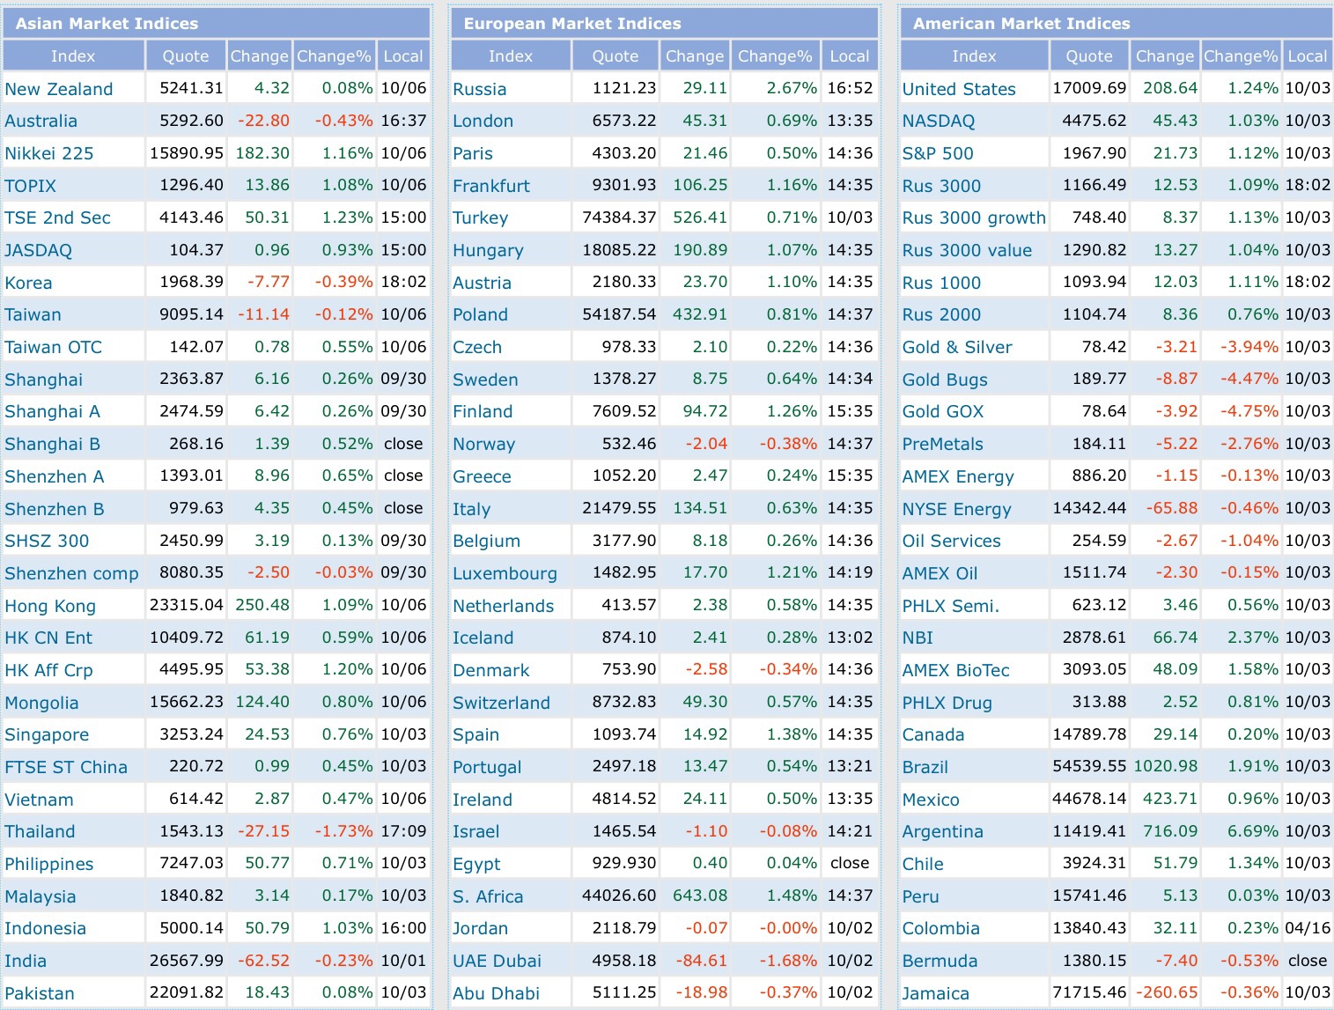Select the Shanghai A index link
The width and height of the screenshot is (1334, 1010).
coord(52,412)
